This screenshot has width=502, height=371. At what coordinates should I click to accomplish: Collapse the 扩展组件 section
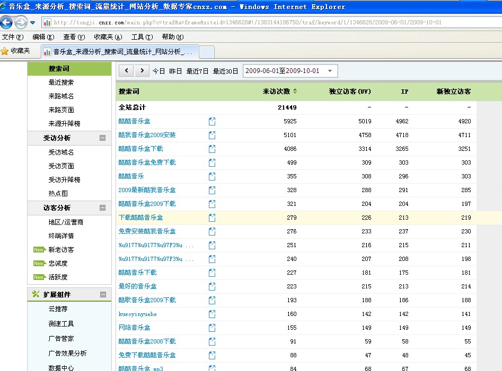[x=103, y=295]
